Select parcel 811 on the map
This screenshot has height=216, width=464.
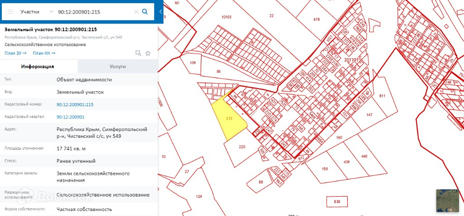382,96
